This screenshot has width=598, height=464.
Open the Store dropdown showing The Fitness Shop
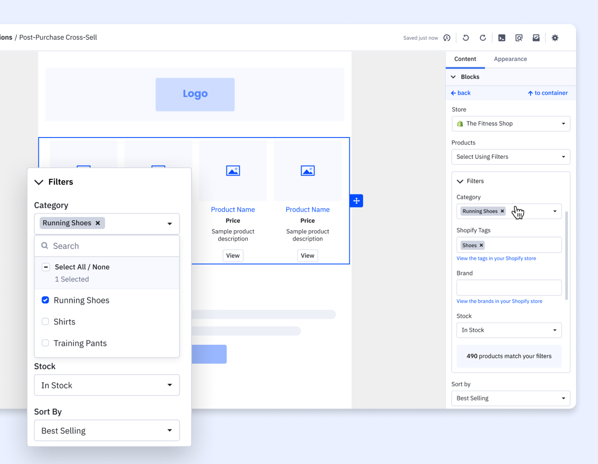tap(511, 124)
